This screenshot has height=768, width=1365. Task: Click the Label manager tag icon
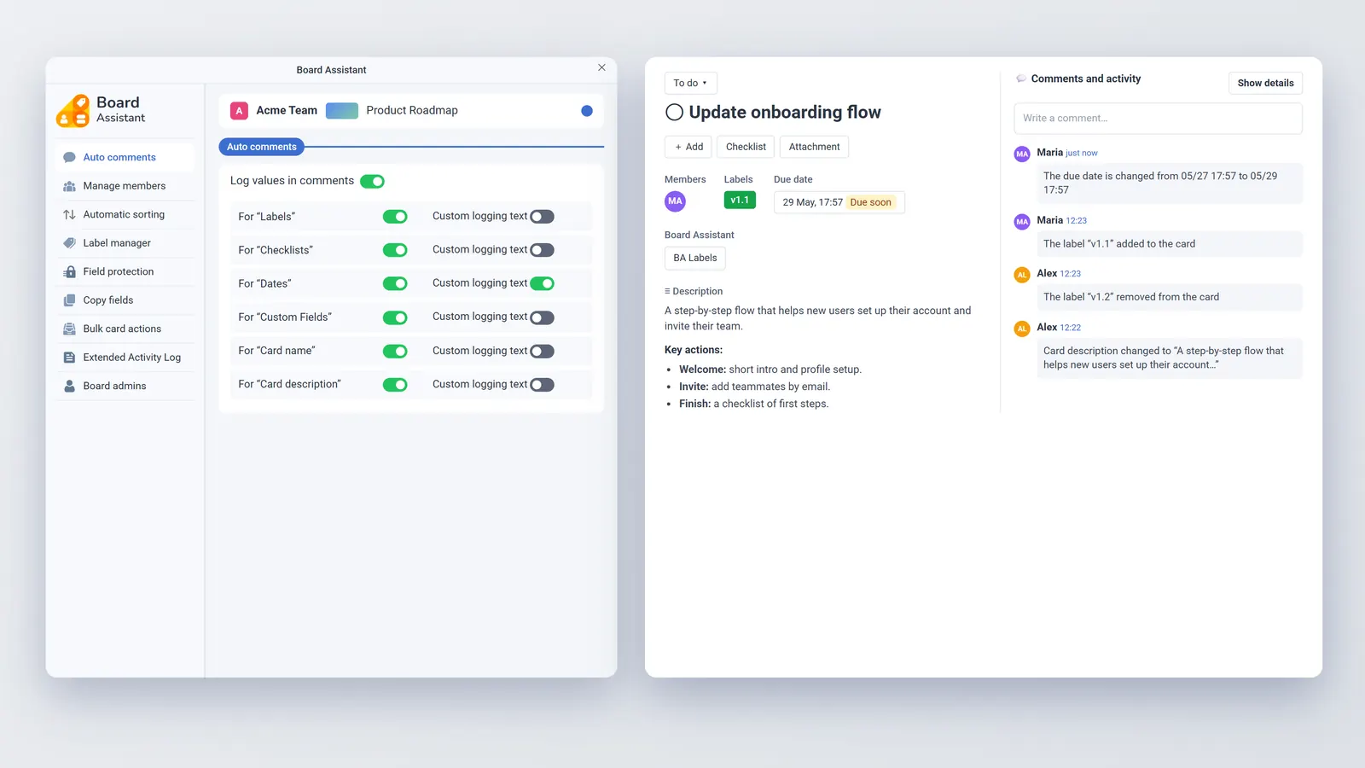(x=69, y=243)
